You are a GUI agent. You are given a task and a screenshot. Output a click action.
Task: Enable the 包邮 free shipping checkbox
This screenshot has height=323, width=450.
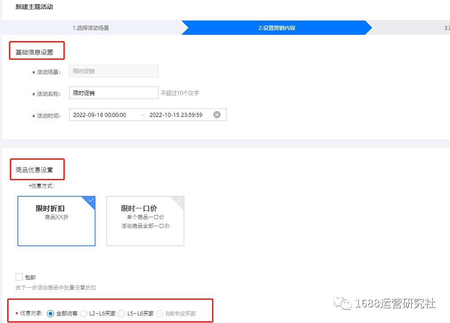tap(19, 277)
